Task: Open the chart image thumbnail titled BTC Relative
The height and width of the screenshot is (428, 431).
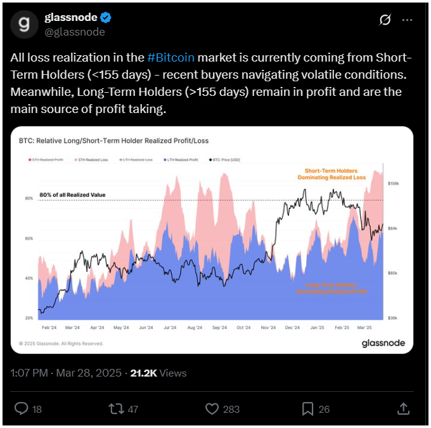Action: click(212, 240)
